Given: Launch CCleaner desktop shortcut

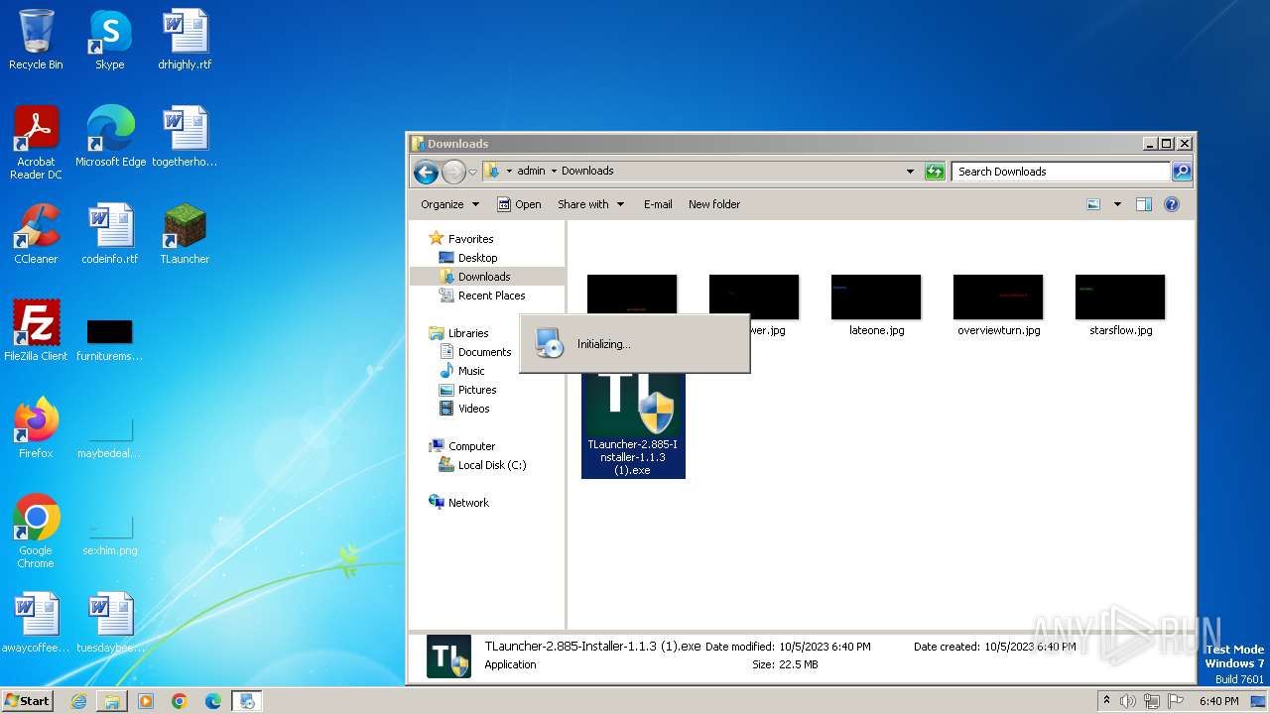Looking at the screenshot, I should tap(36, 234).
